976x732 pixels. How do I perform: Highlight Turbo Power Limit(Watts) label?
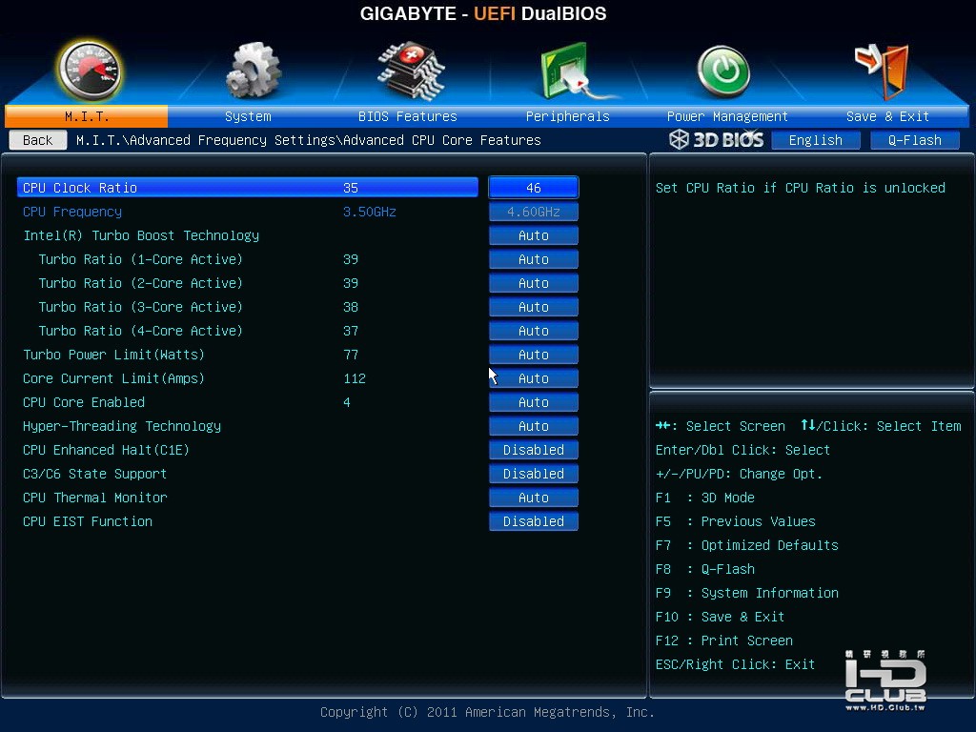click(114, 355)
